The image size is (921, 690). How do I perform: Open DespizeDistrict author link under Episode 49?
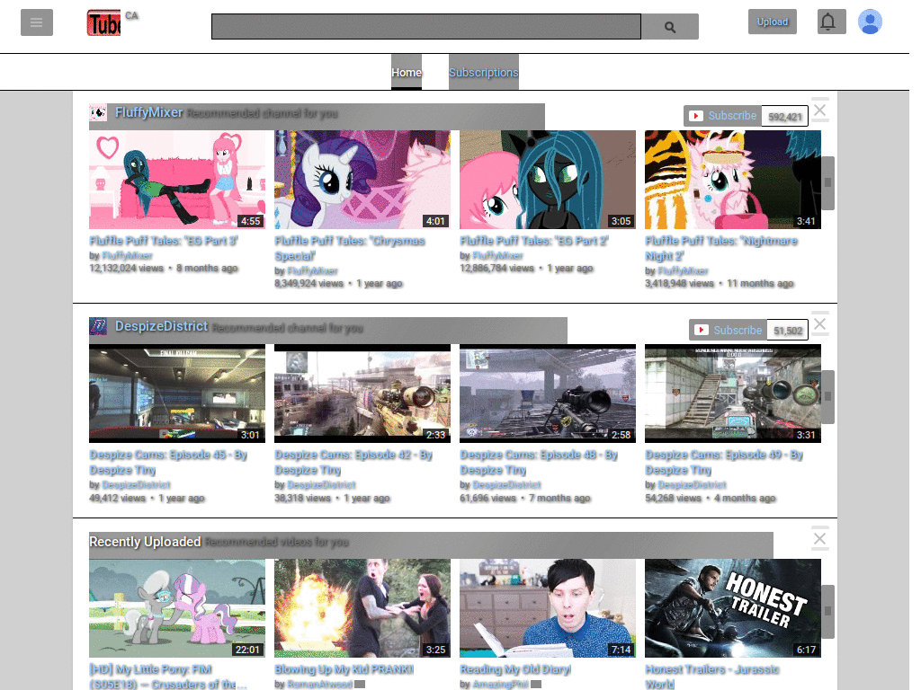692,484
